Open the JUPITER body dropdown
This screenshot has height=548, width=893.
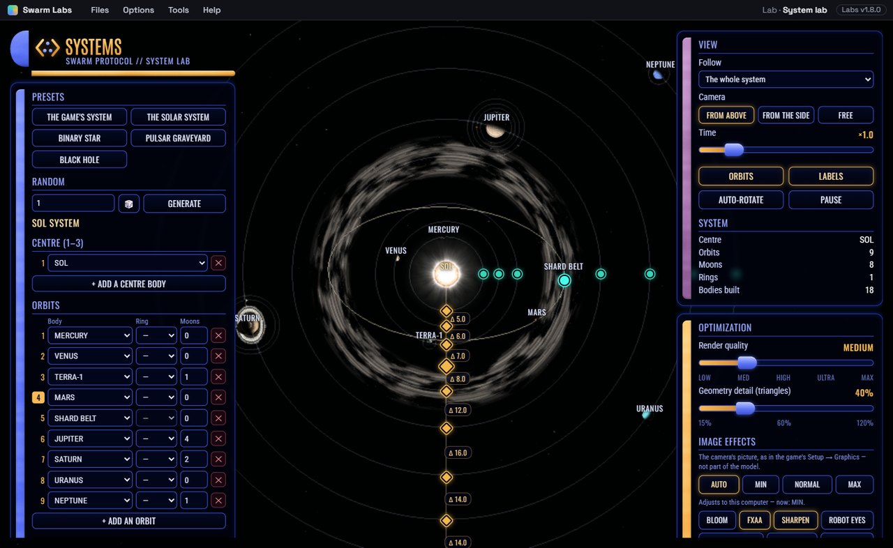90,439
